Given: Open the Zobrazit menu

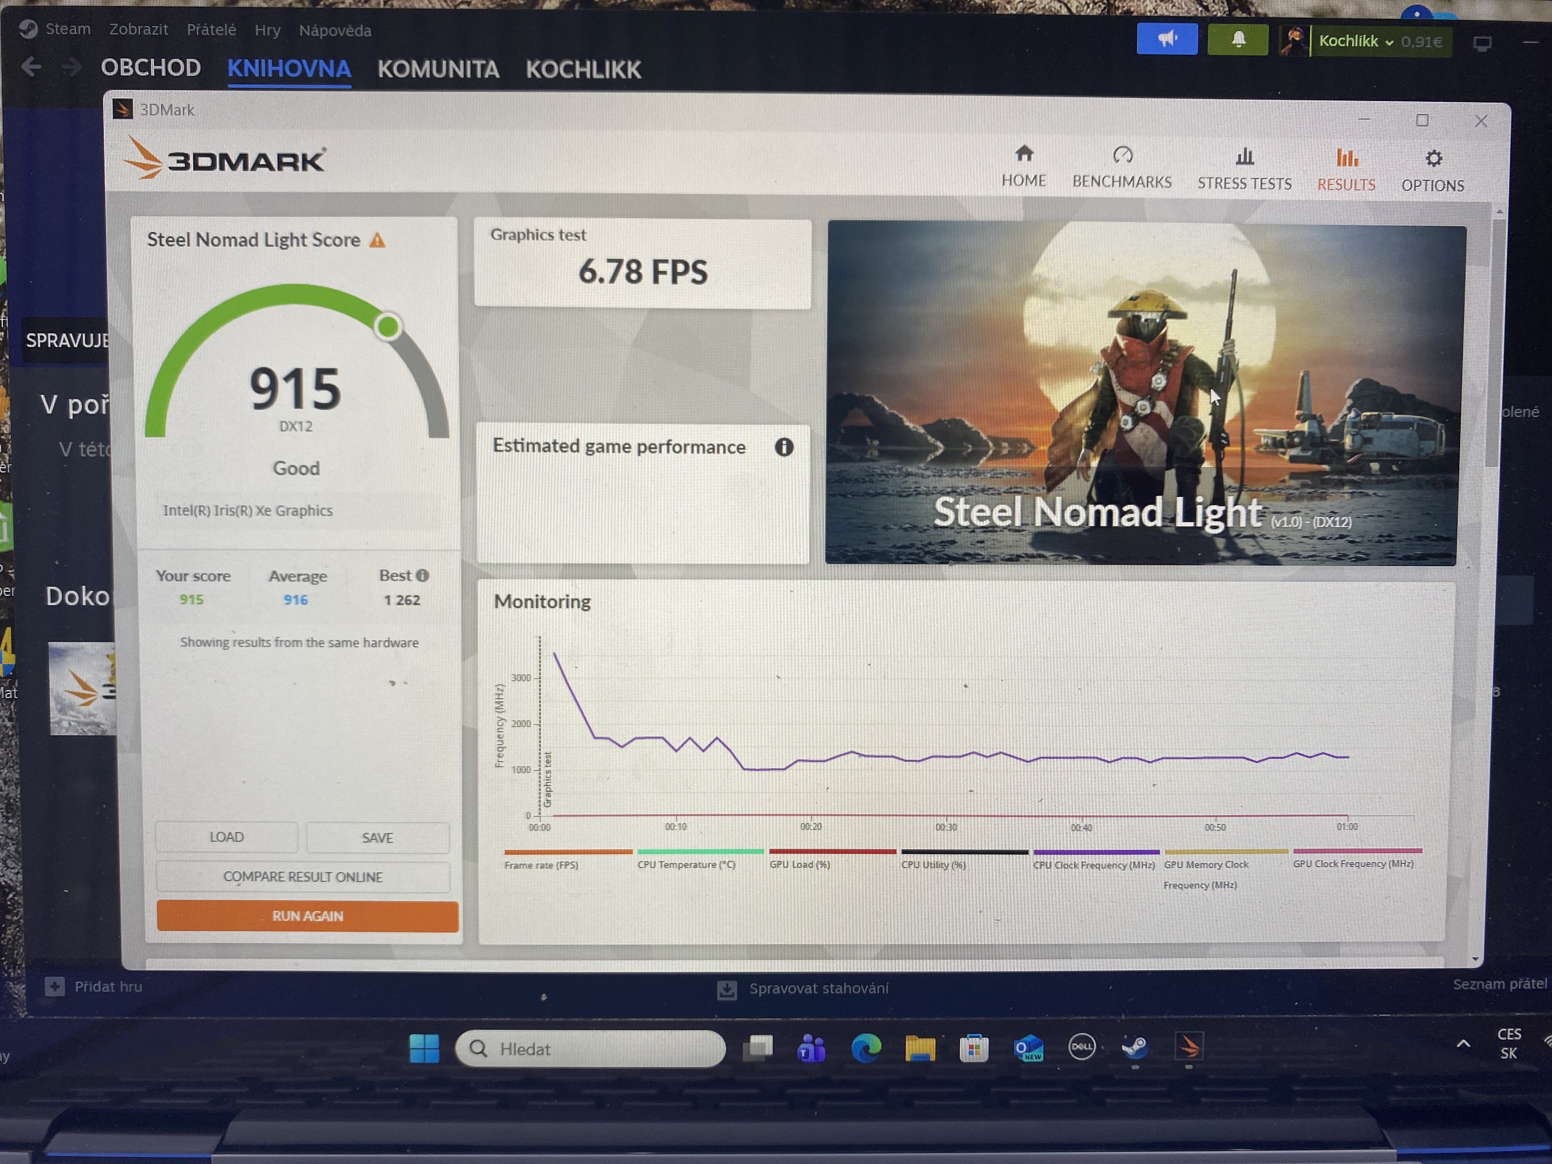Looking at the screenshot, I should pos(138,30).
